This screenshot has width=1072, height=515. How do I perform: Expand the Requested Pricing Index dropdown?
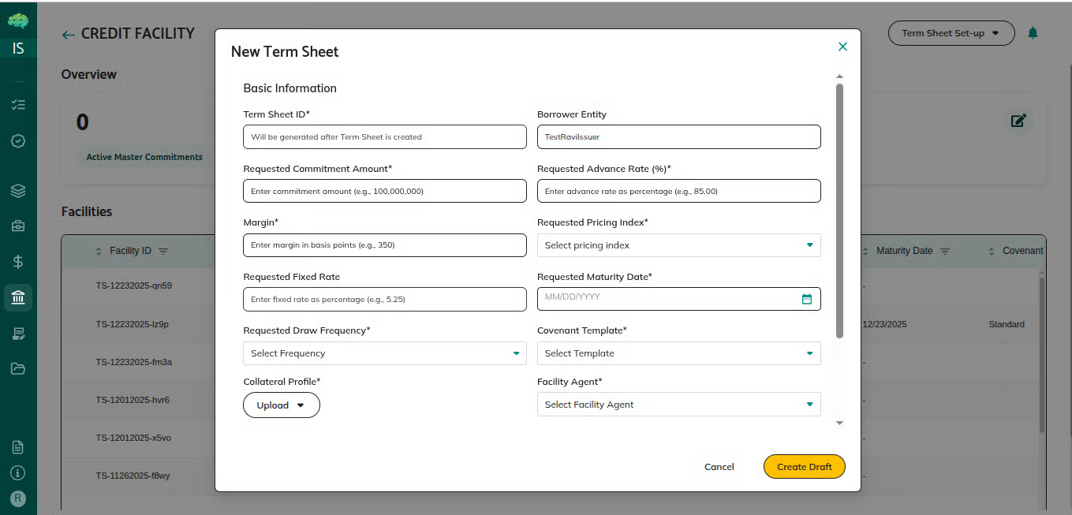click(x=678, y=245)
